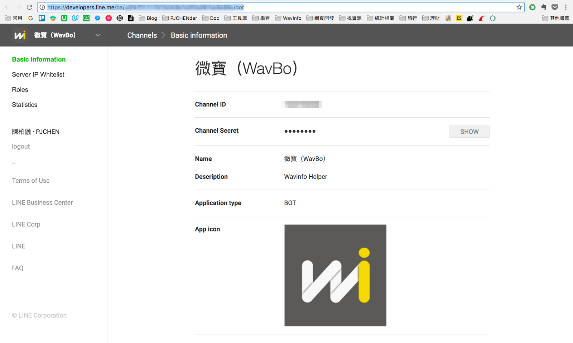Open the Blog bookmarks folder

click(x=148, y=18)
